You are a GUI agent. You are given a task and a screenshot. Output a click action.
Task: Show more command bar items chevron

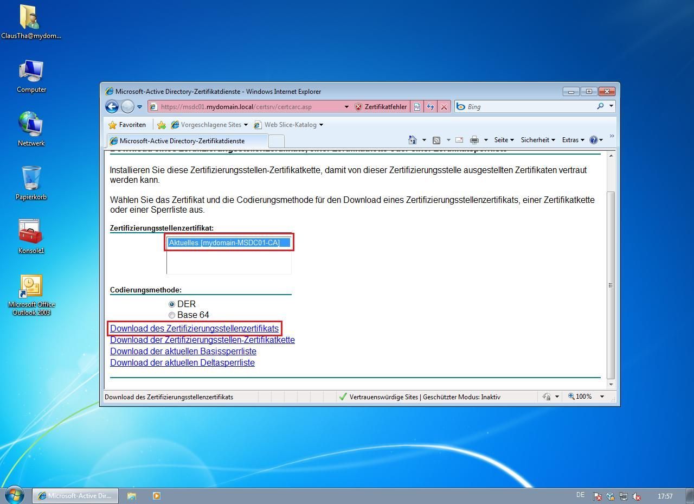[612, 137]
